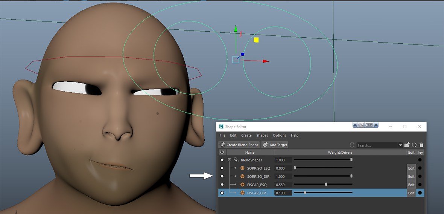Set a key on PISCAR_DIR using Key dot

[420, 193]
